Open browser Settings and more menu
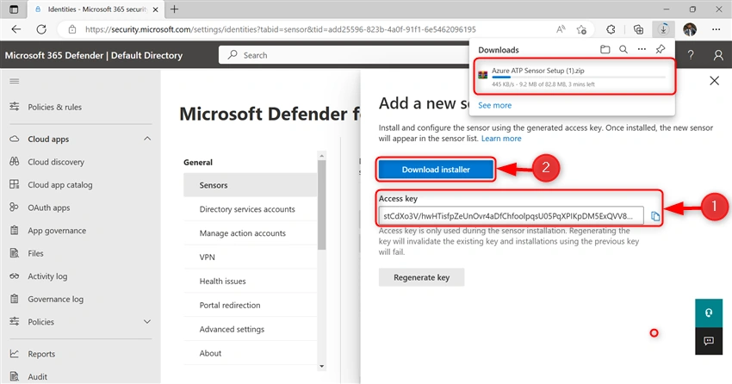The width and height of the screenshot is (732, 384). [x=716, y=29]
